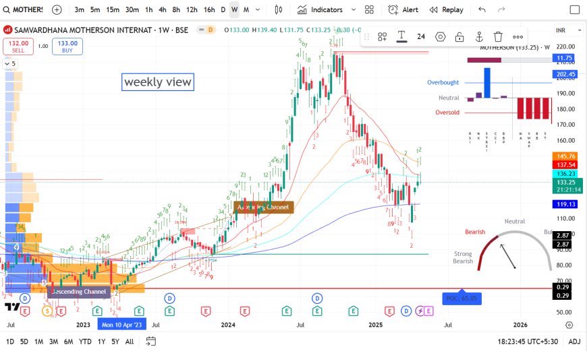Open the Indicators dialog

pos(320,9)
